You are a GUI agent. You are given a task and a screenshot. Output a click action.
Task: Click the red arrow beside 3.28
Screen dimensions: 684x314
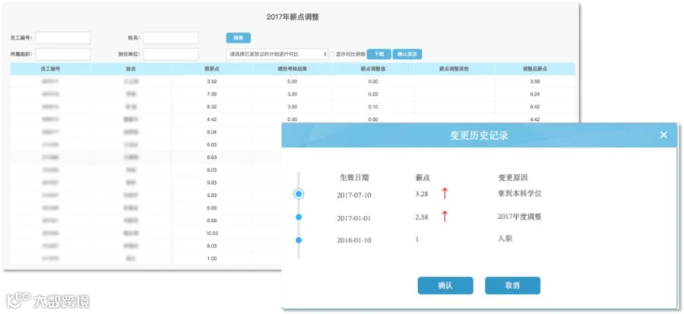coord(445,193)
